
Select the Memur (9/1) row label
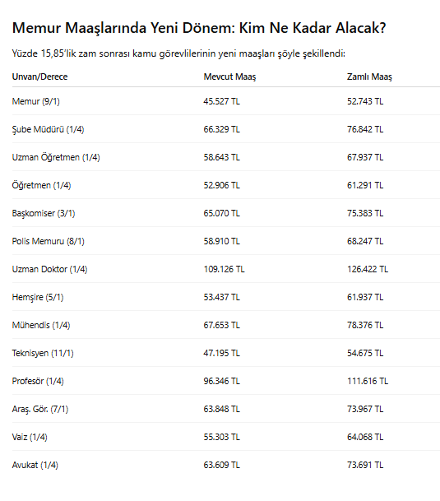point(36,101)
